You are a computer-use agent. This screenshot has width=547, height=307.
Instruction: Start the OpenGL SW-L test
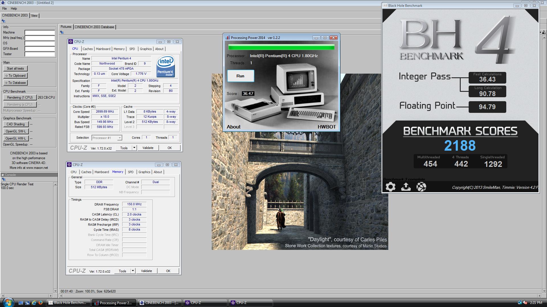pyautogui.click(x=16, y=131)
